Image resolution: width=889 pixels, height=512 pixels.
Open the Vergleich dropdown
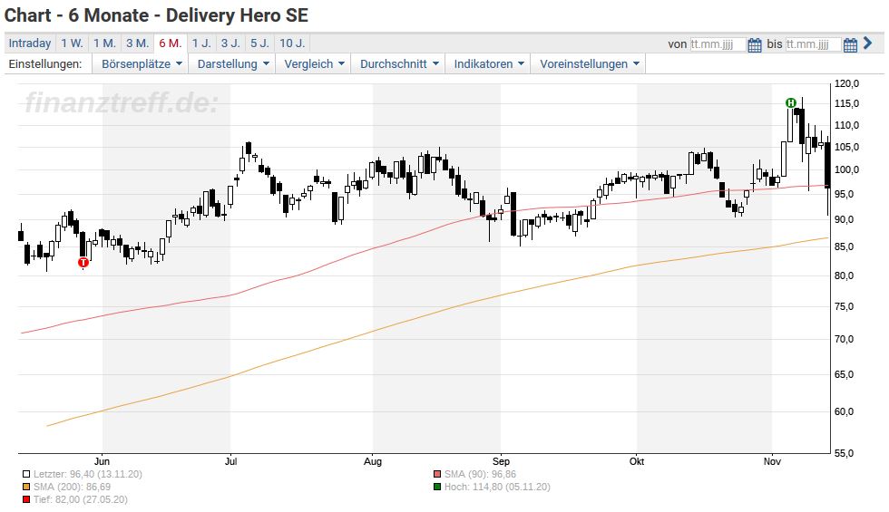point(314,64)
